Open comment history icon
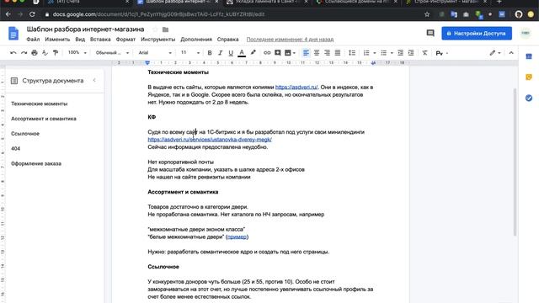539x303 pixels. pyautogui.click(x=430, y=33)
